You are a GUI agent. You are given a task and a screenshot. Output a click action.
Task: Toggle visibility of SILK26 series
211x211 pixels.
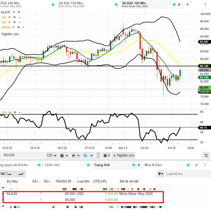point(14,12)
